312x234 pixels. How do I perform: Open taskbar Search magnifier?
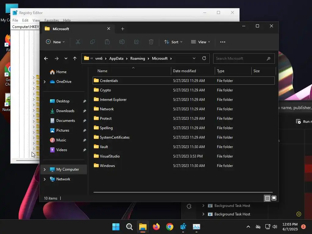pos(129,227)
